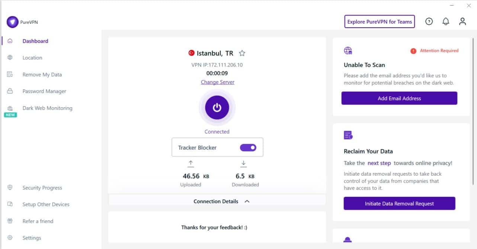This screenshot has height=249, width=477.
Task: Disable the Tracker Blocker switch
Action: 248,148
